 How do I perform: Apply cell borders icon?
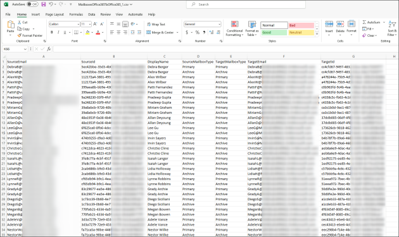(76, 32)
